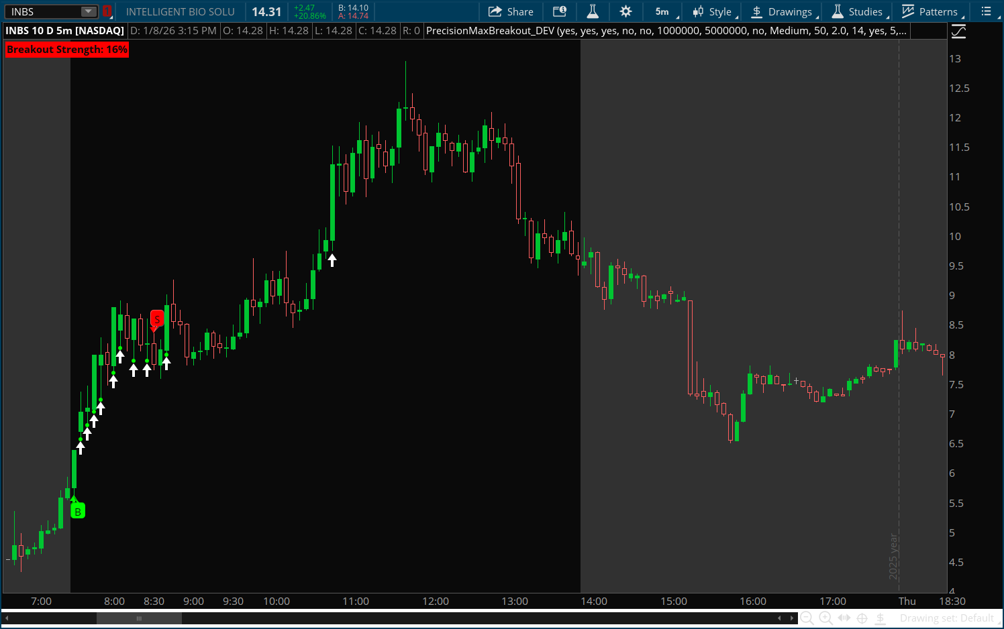Click the red linked-color number 1 indicator

(107, 11)
